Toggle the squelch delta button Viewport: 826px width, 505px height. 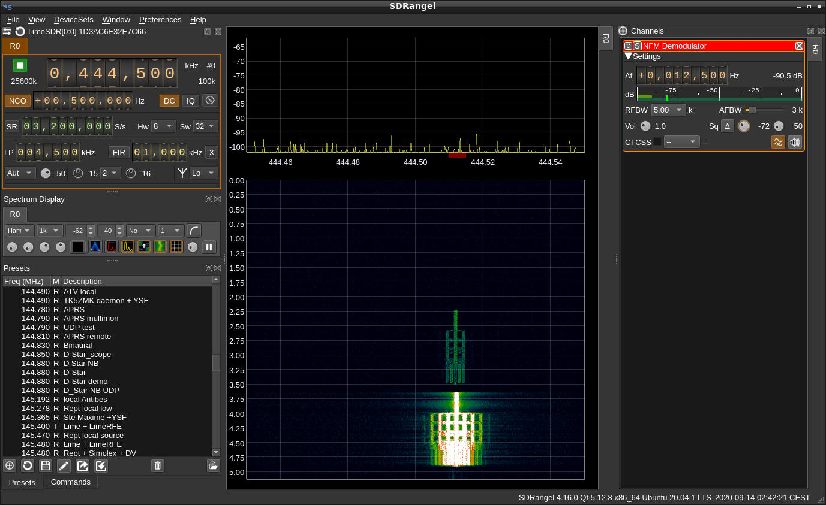728,126
